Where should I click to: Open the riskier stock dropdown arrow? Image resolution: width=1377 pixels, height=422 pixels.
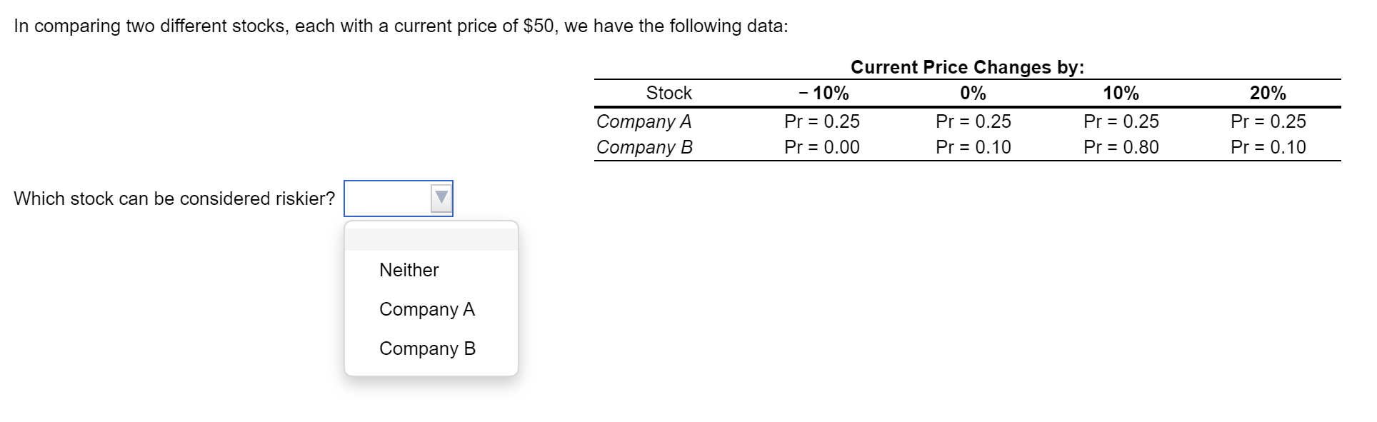coord(441,198)
